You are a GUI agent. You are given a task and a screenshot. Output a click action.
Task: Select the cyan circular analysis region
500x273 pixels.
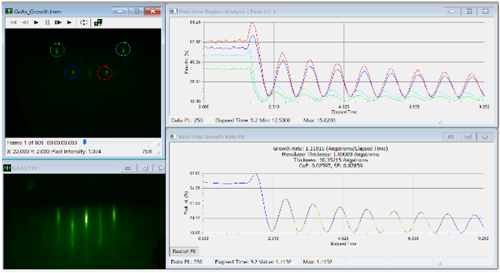click(x=123, y=49)
